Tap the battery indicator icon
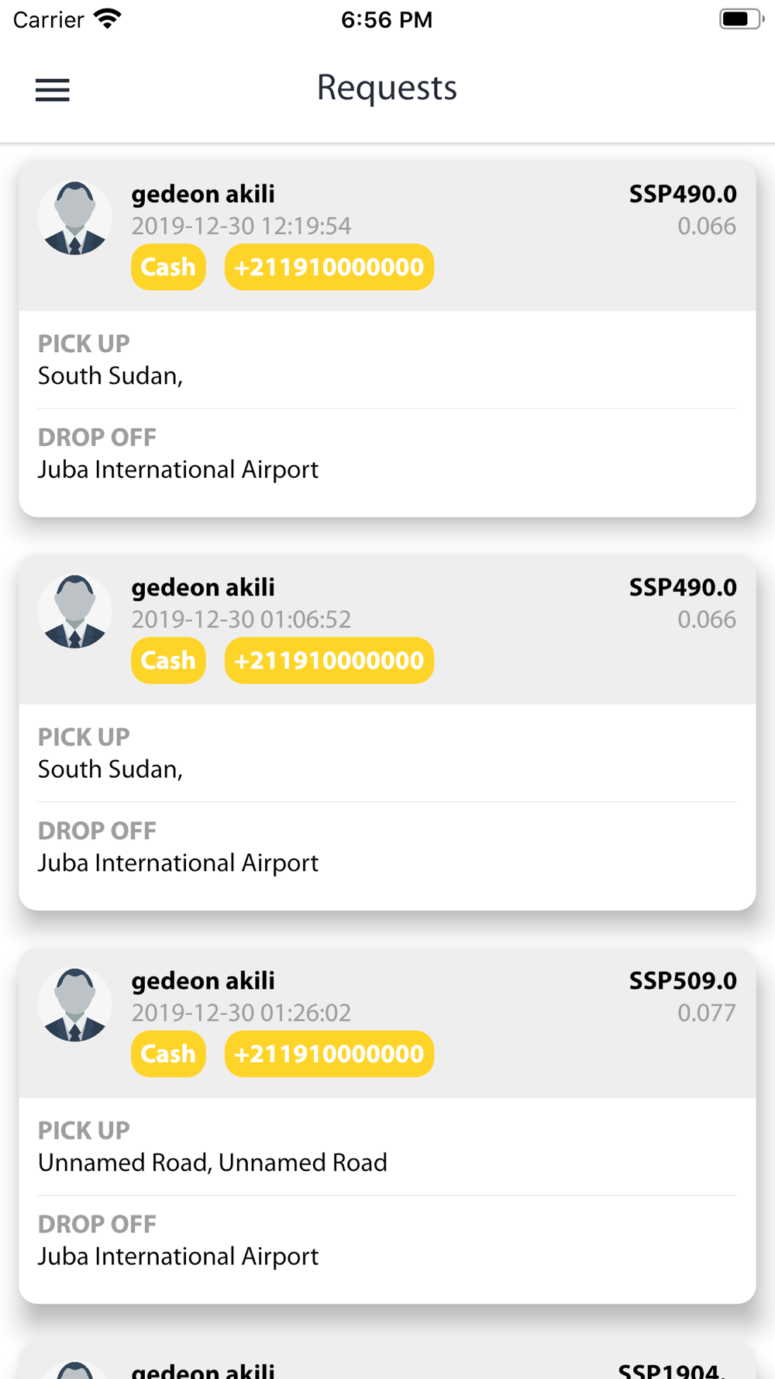 (x=741, y=19)
